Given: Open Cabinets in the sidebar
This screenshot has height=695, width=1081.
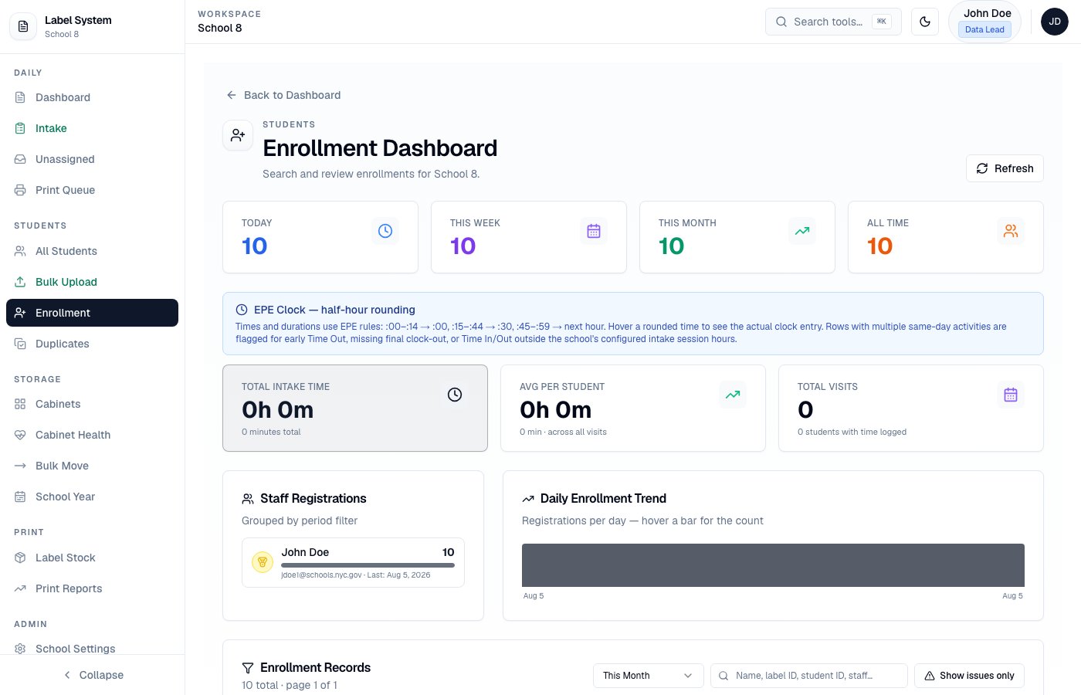Looking at the screenshot, I should click(x=92, y=404).
